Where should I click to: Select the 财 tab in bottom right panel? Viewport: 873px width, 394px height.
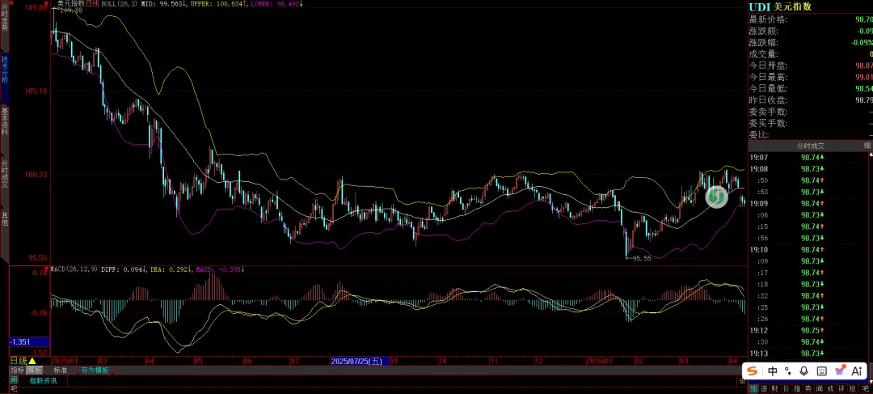(775, 388)
